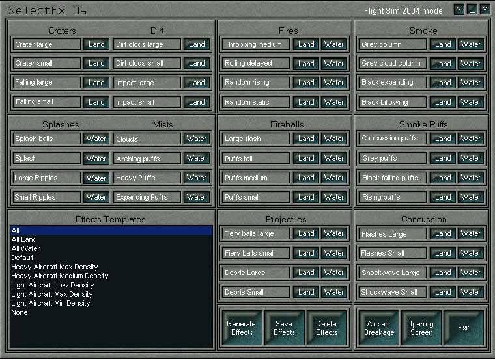The image size is (495, 359).
Task: Select the All Land template
Action: [111, 239]
